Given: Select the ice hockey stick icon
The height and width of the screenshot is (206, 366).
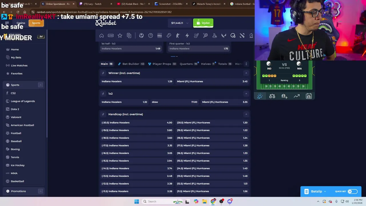Looking at the screenshot, I should pos(196,35).
